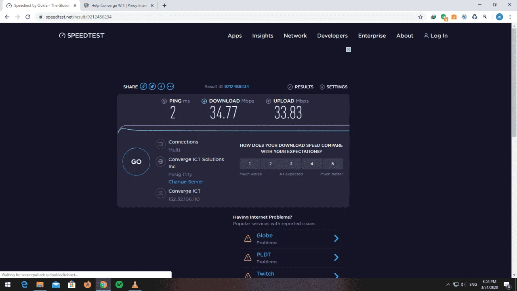517x291 pixels.
Task: Open the Insights menu
Action: pyautogui.click(x=263, y=36)
